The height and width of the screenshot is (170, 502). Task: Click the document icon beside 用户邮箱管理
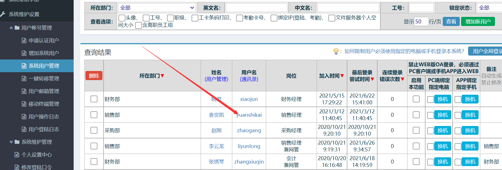[24, 91]
